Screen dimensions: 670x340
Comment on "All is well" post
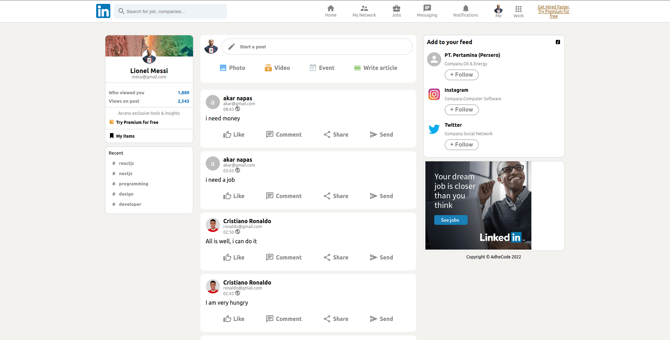click(284, 257)
